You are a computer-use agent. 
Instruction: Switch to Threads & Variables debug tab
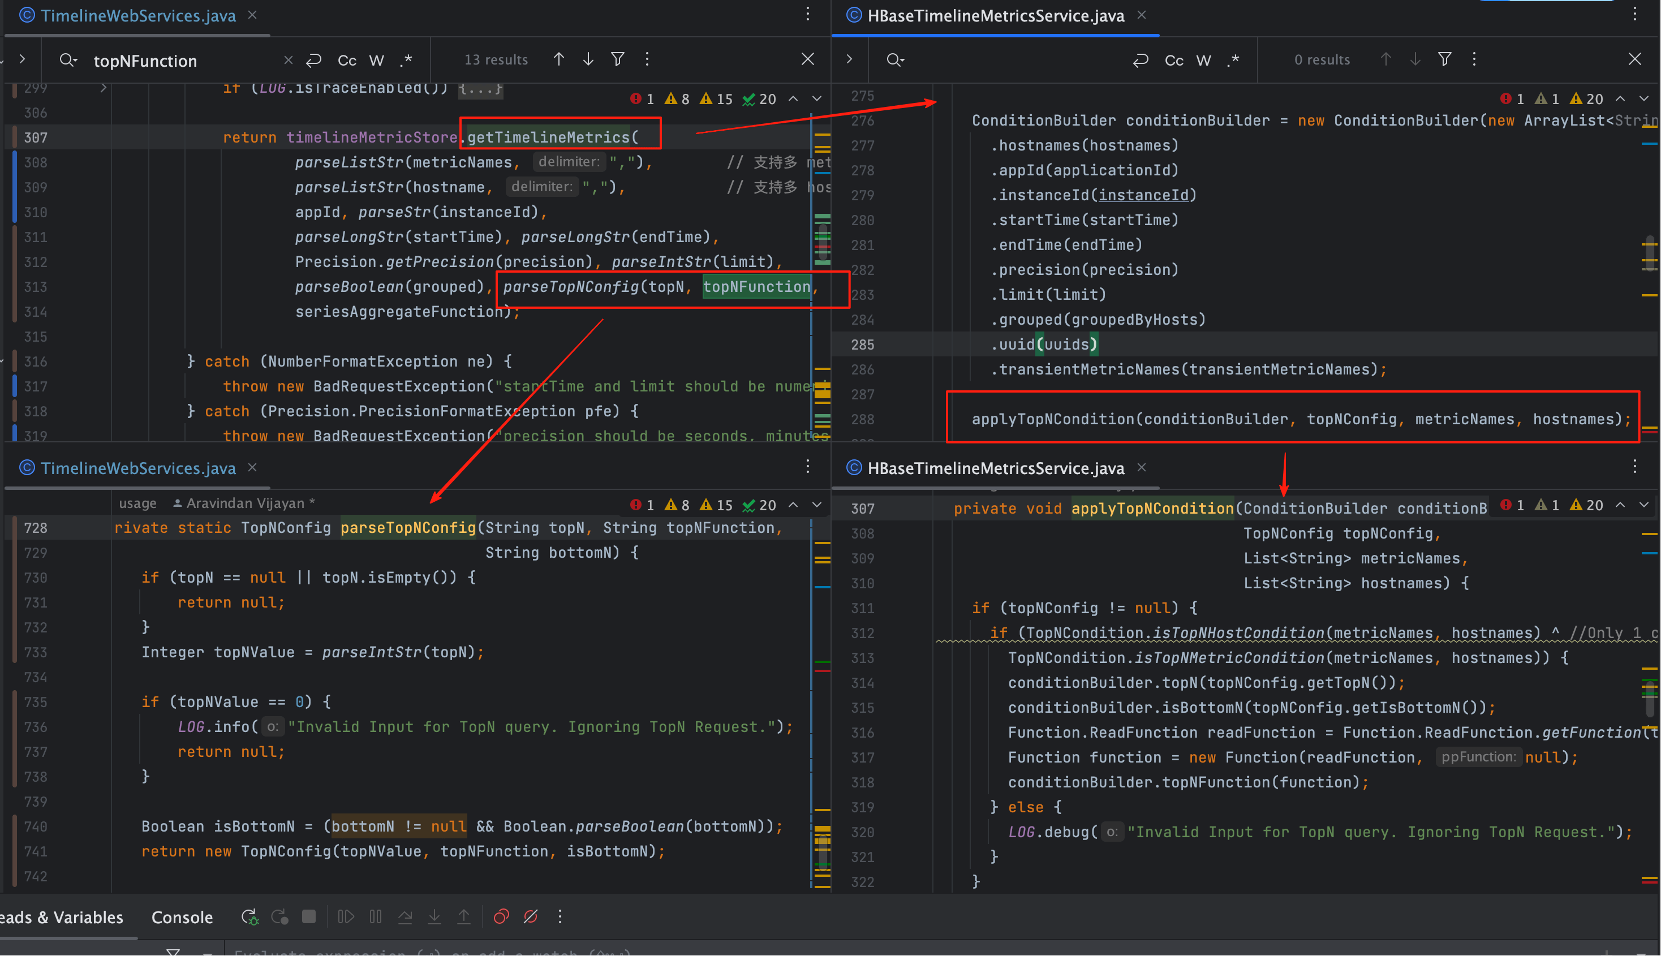click(x=61, y=918)
